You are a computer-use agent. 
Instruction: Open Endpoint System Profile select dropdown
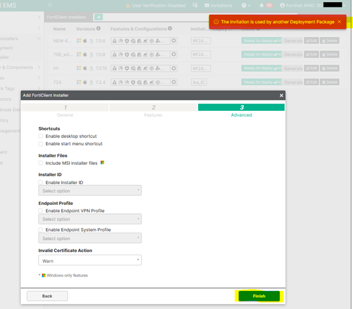click(90, 238)
